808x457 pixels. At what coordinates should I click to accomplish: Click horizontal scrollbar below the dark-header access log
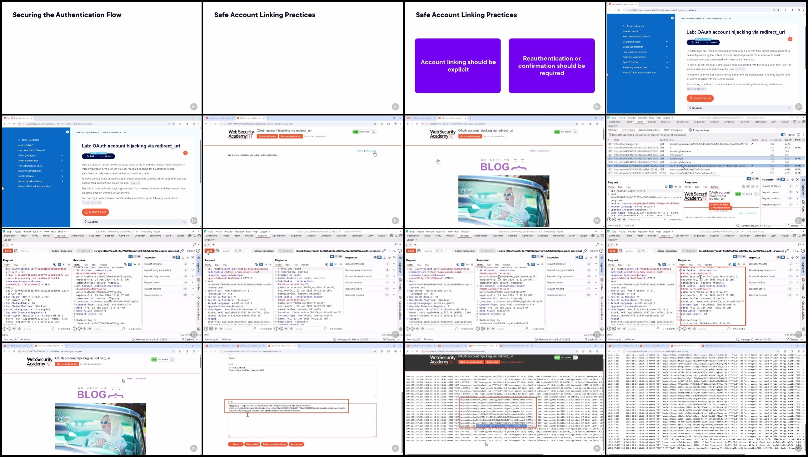click(x=475, y=454)
